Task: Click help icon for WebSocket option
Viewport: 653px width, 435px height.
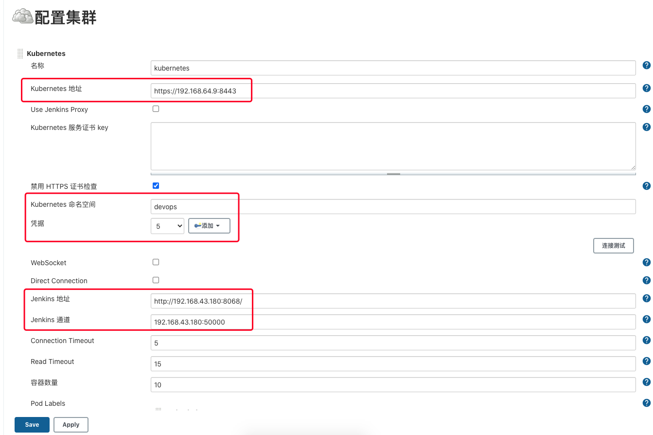Action: pos(646,262)
